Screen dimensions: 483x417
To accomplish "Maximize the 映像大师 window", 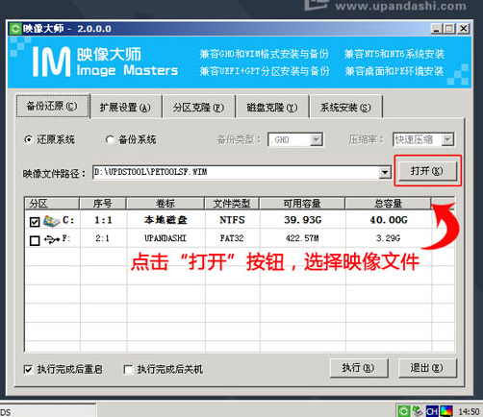I will click(449, 29).
